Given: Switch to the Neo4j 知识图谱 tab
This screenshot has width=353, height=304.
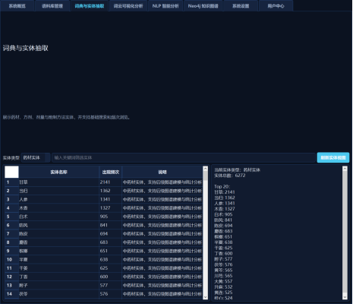Looking at the screenshot, I should coord(203,6).
